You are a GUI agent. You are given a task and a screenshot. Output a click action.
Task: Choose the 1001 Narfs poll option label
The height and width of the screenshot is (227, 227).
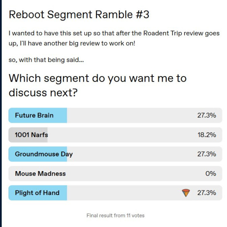pyautogui.click(x=31, y=135)
